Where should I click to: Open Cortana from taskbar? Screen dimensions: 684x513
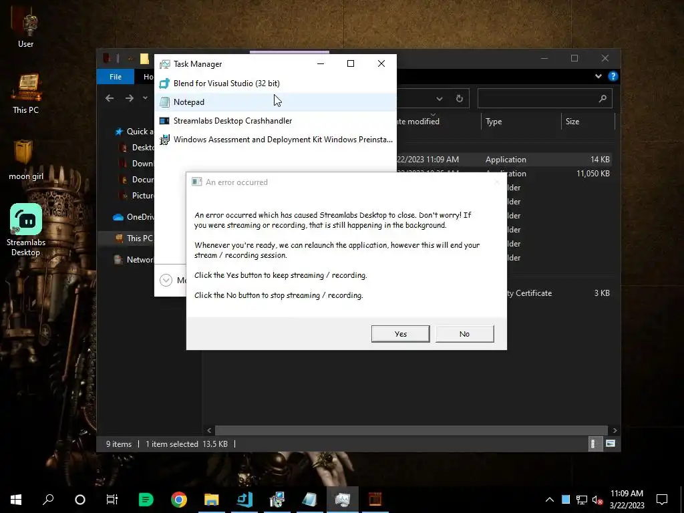80,500
